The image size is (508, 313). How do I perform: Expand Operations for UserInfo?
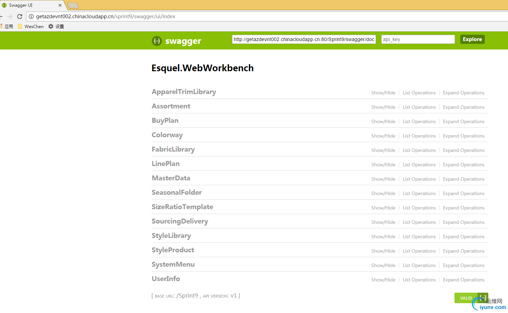click(464, 280)
